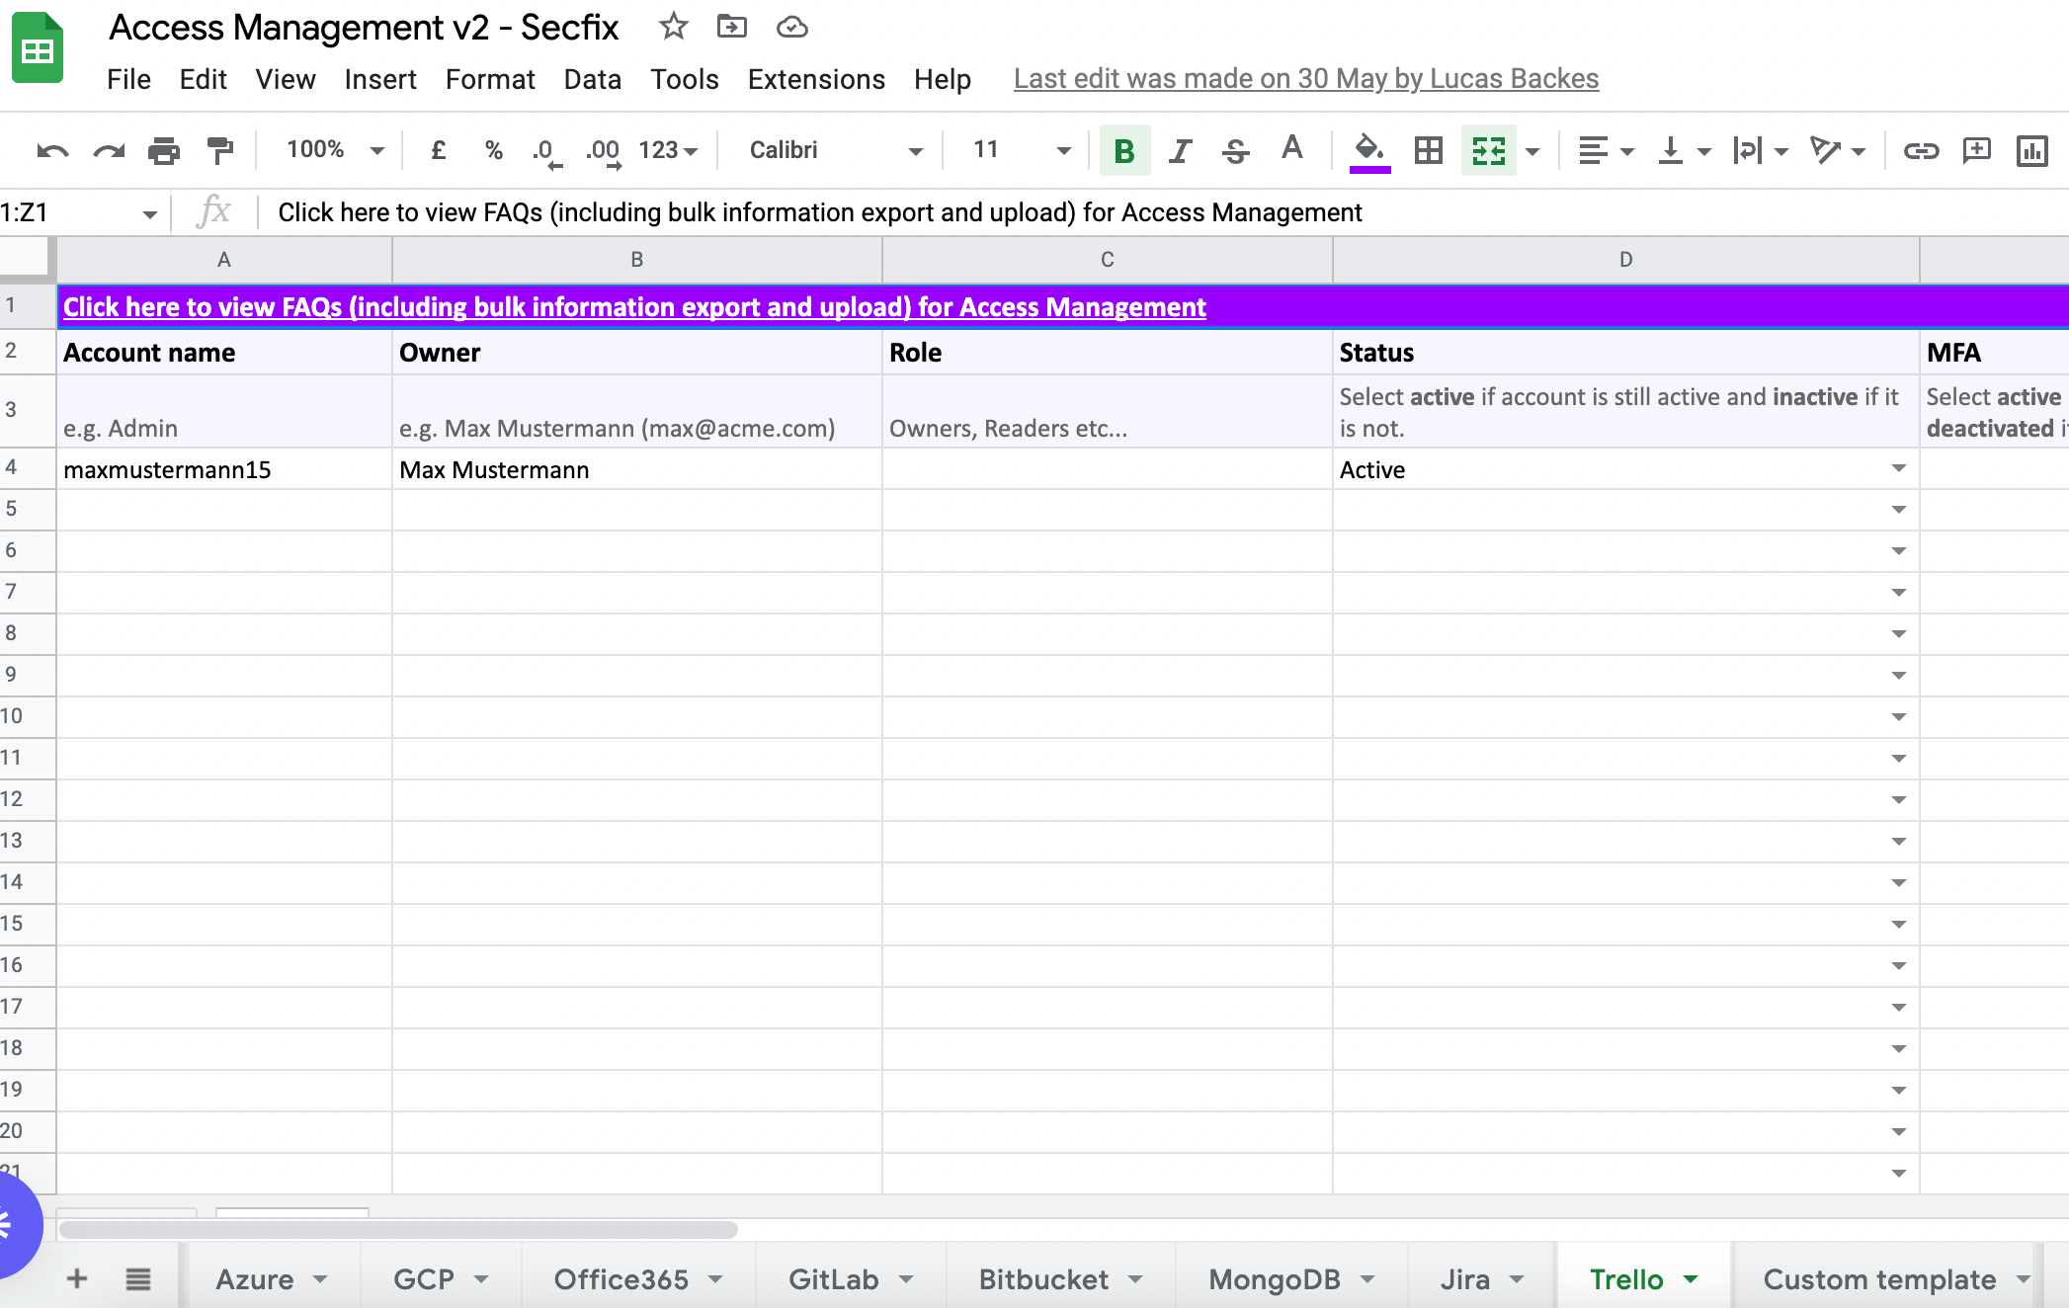
Task: Star the document
Action: pyautogui.click(x=674, y=27)
